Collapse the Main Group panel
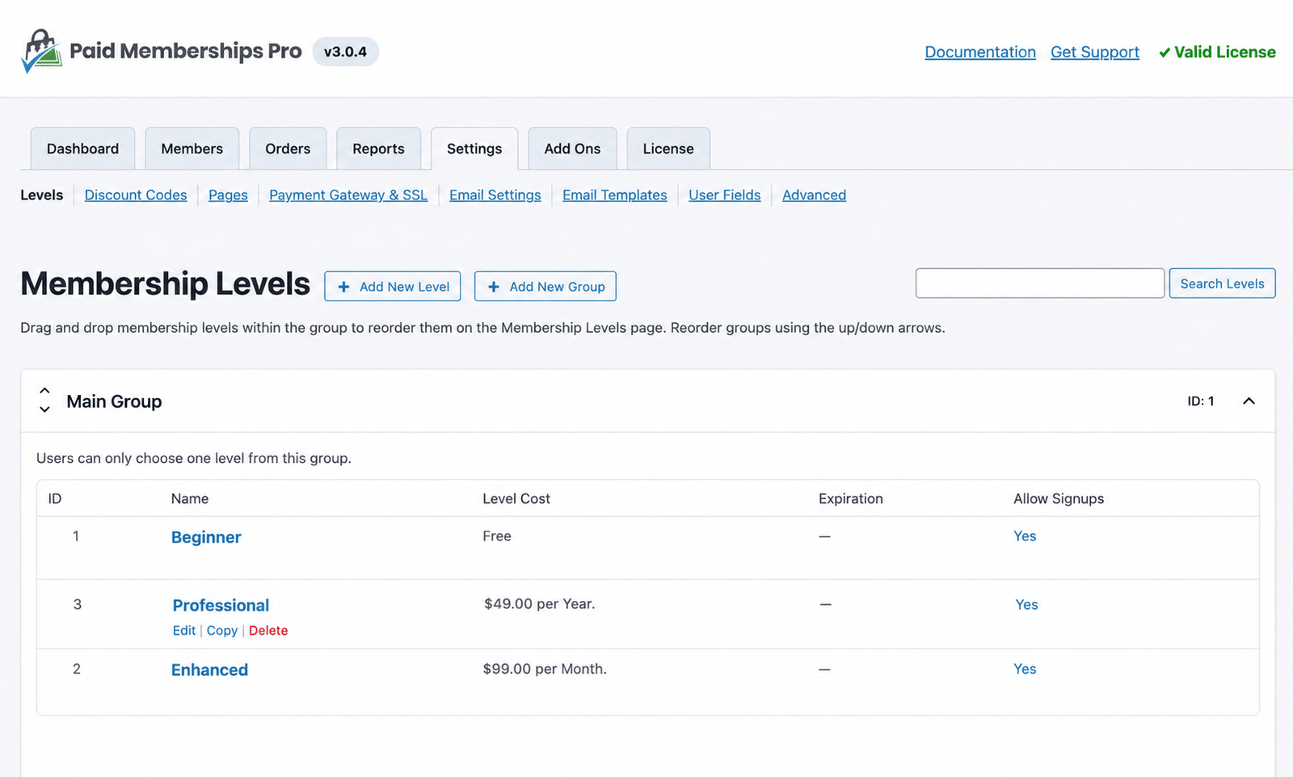Image resolution: width=1293 pixels, height=777 pixels. (x=1249, y=401)
